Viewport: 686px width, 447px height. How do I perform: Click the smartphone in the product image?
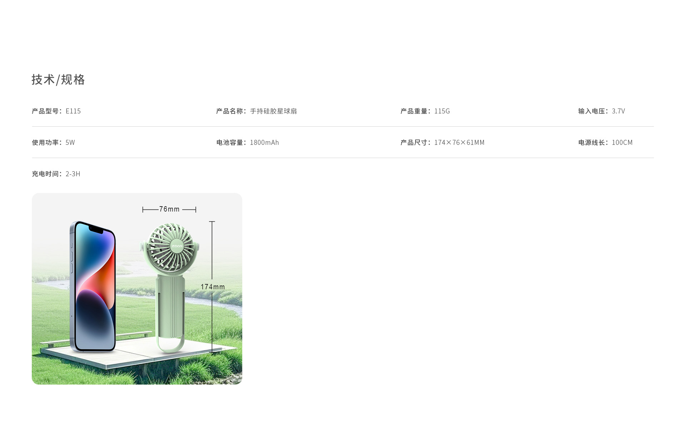point(93,287)
